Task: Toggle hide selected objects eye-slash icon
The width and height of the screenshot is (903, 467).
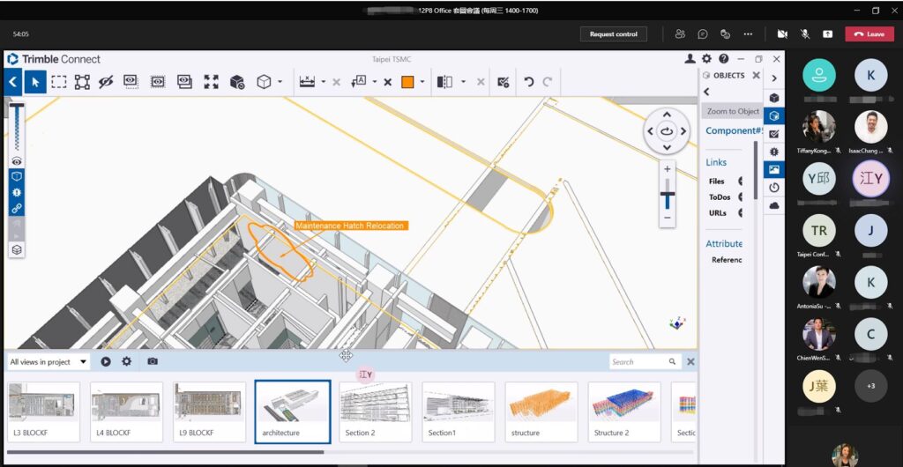Action: click(x=106, y=82)
